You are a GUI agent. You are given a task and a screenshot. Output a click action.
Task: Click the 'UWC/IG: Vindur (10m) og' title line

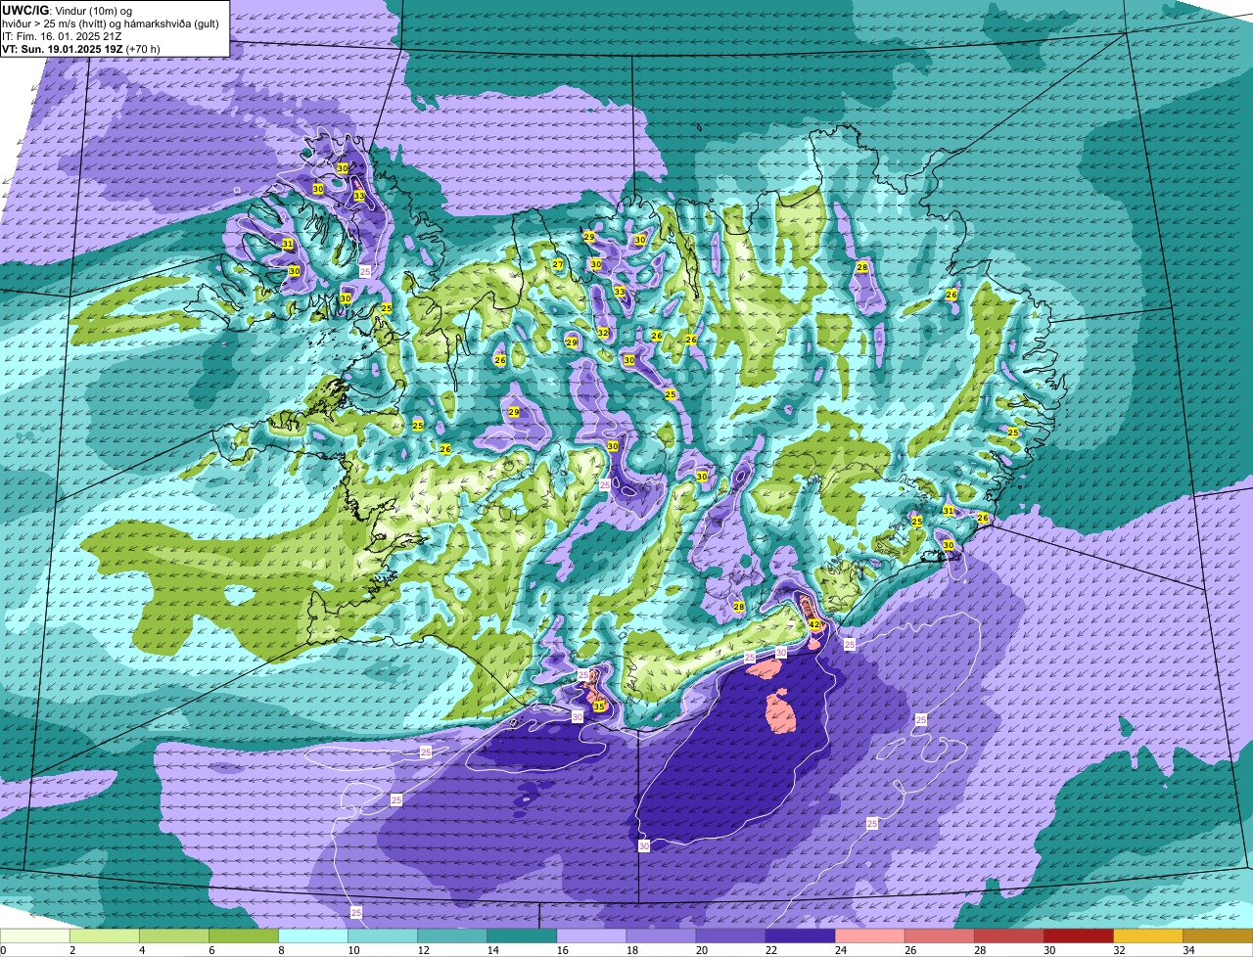pos(68,10)
